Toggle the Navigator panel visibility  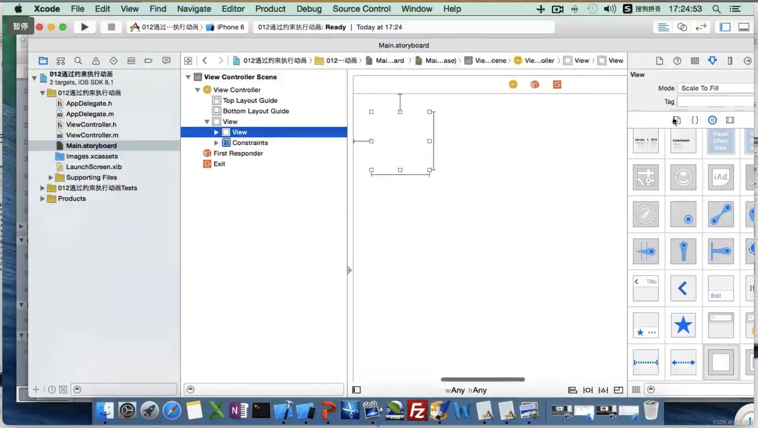[725, 27]
